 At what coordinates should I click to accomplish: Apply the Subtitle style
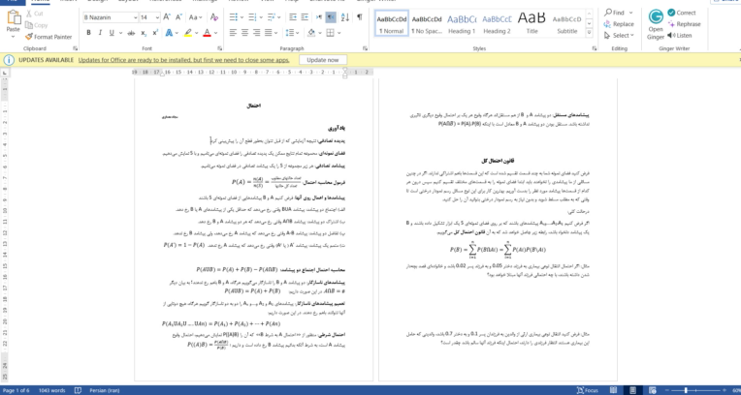(567, 24)
